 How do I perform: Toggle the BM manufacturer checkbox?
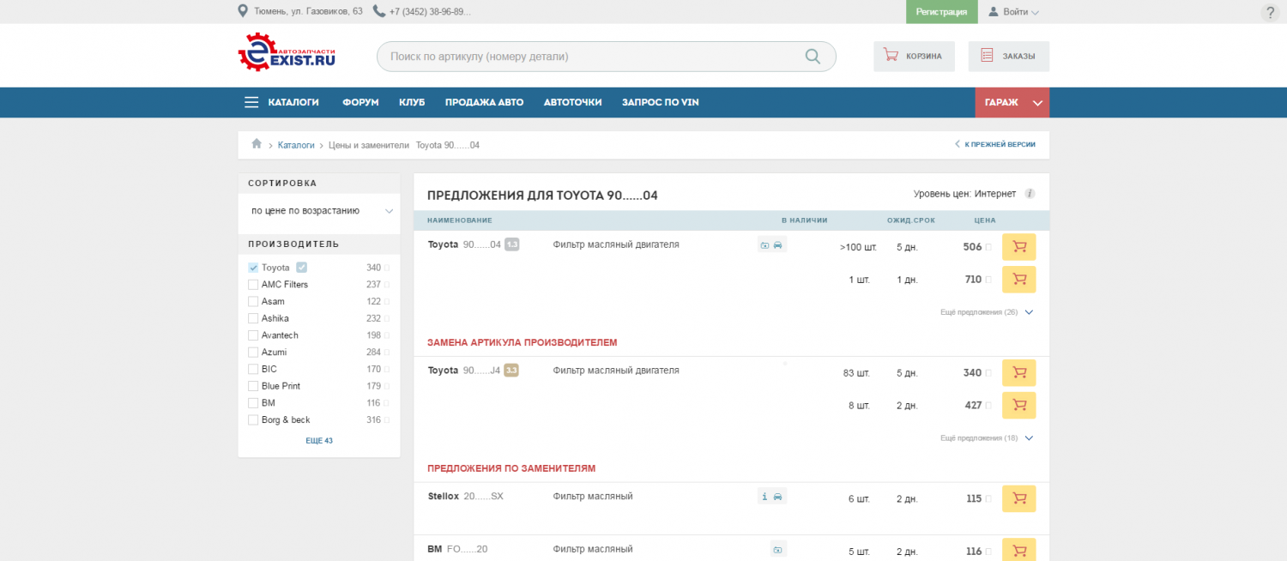point(253,403)
